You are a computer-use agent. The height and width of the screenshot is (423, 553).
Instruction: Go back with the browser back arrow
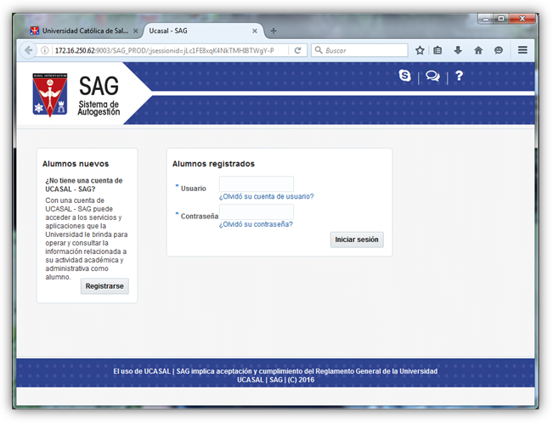click(x=29, y=50)
